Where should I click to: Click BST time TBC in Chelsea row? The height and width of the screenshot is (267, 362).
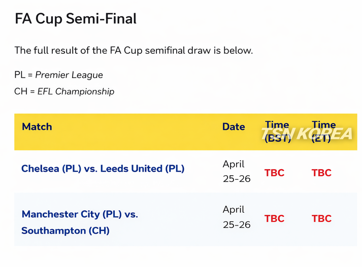pos(274,173)
